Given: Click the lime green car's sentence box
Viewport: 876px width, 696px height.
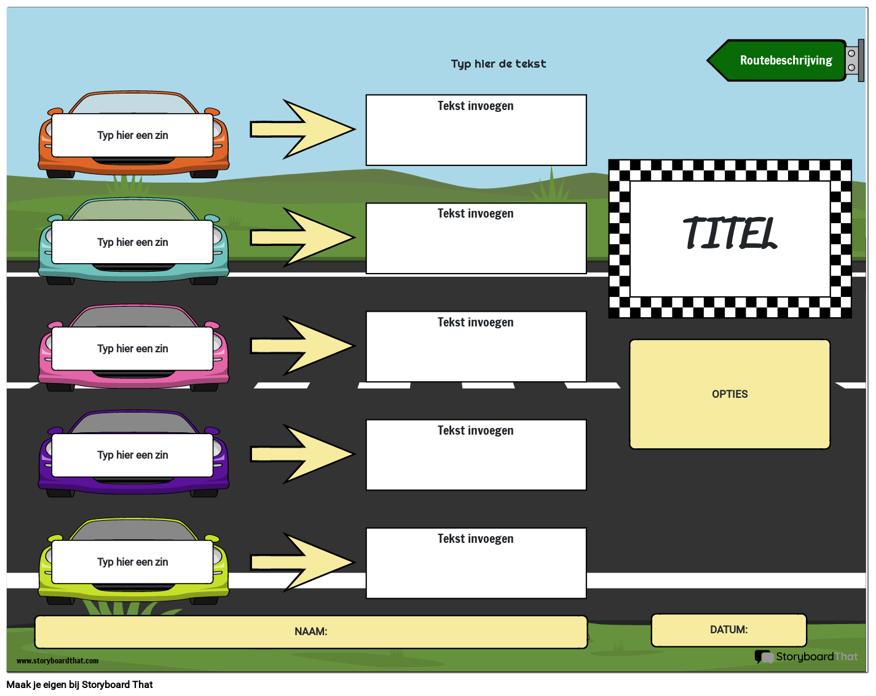Looking at the screenshot, I should [x=132, y=562].
